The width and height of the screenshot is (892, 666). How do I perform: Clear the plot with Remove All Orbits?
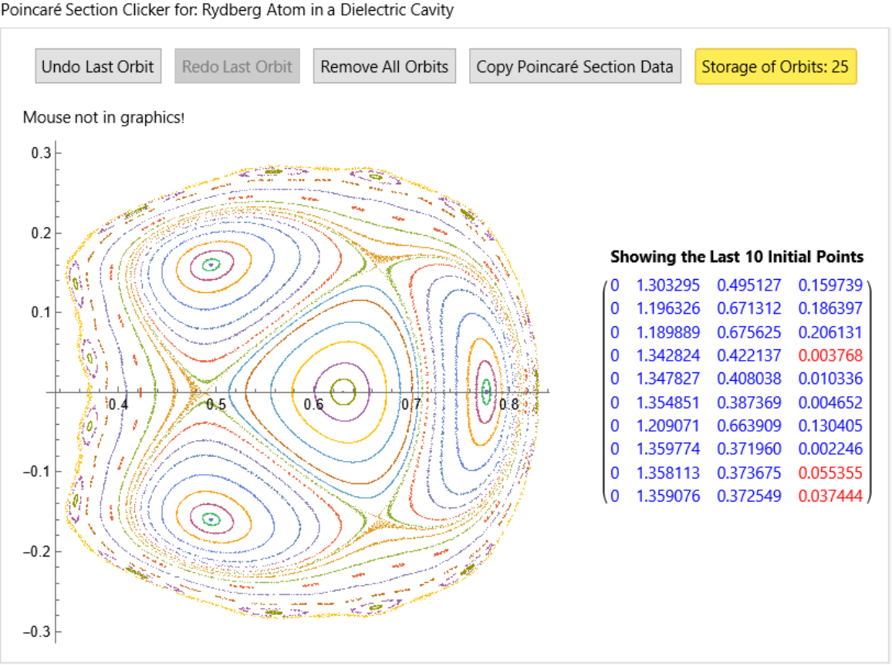tap(384, 66)
